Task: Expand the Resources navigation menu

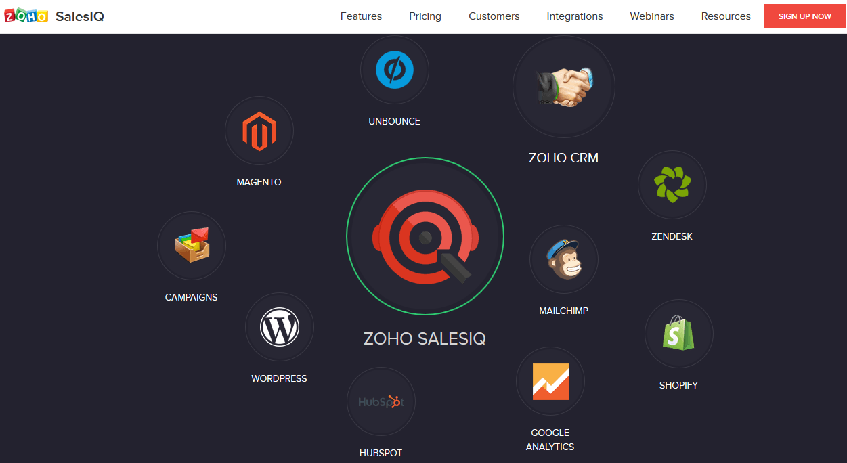Action: [726, 16]
